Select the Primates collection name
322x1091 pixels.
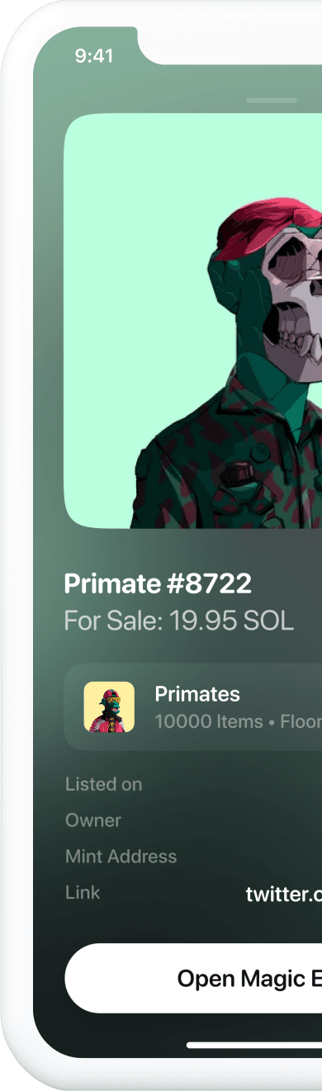coord(197,694)
